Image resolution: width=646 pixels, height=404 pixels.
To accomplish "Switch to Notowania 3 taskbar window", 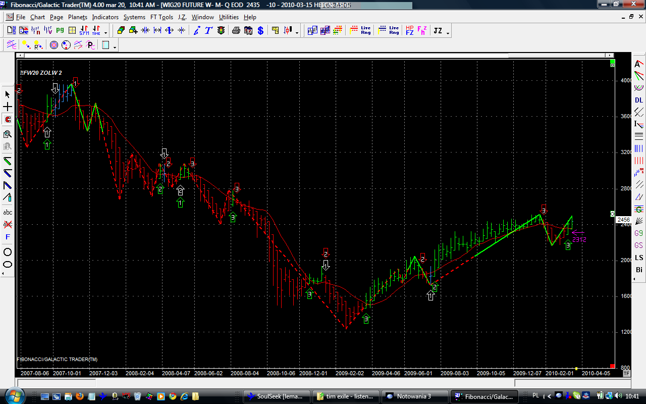I will 414,396.
